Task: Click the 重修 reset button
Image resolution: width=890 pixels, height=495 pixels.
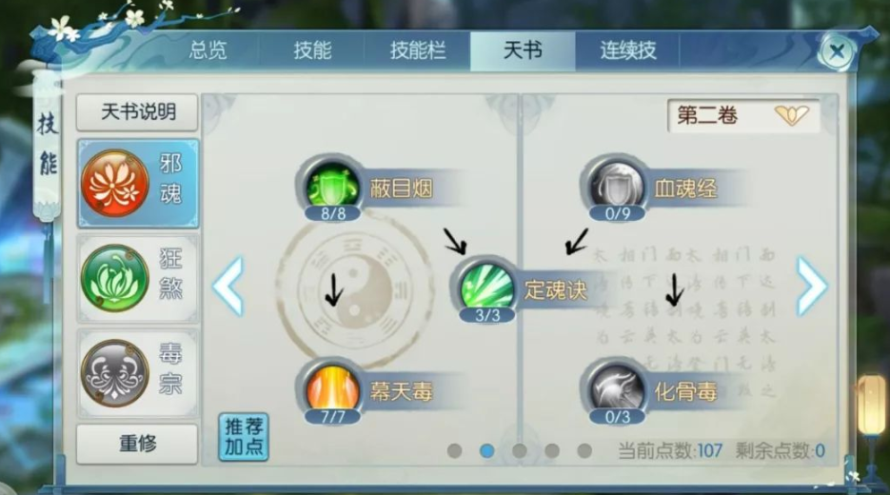Action: 137,444
